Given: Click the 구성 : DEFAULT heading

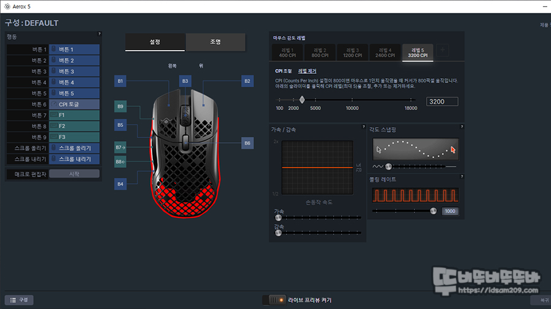Looking at the screenshot, I should click(x=32, y=23).
